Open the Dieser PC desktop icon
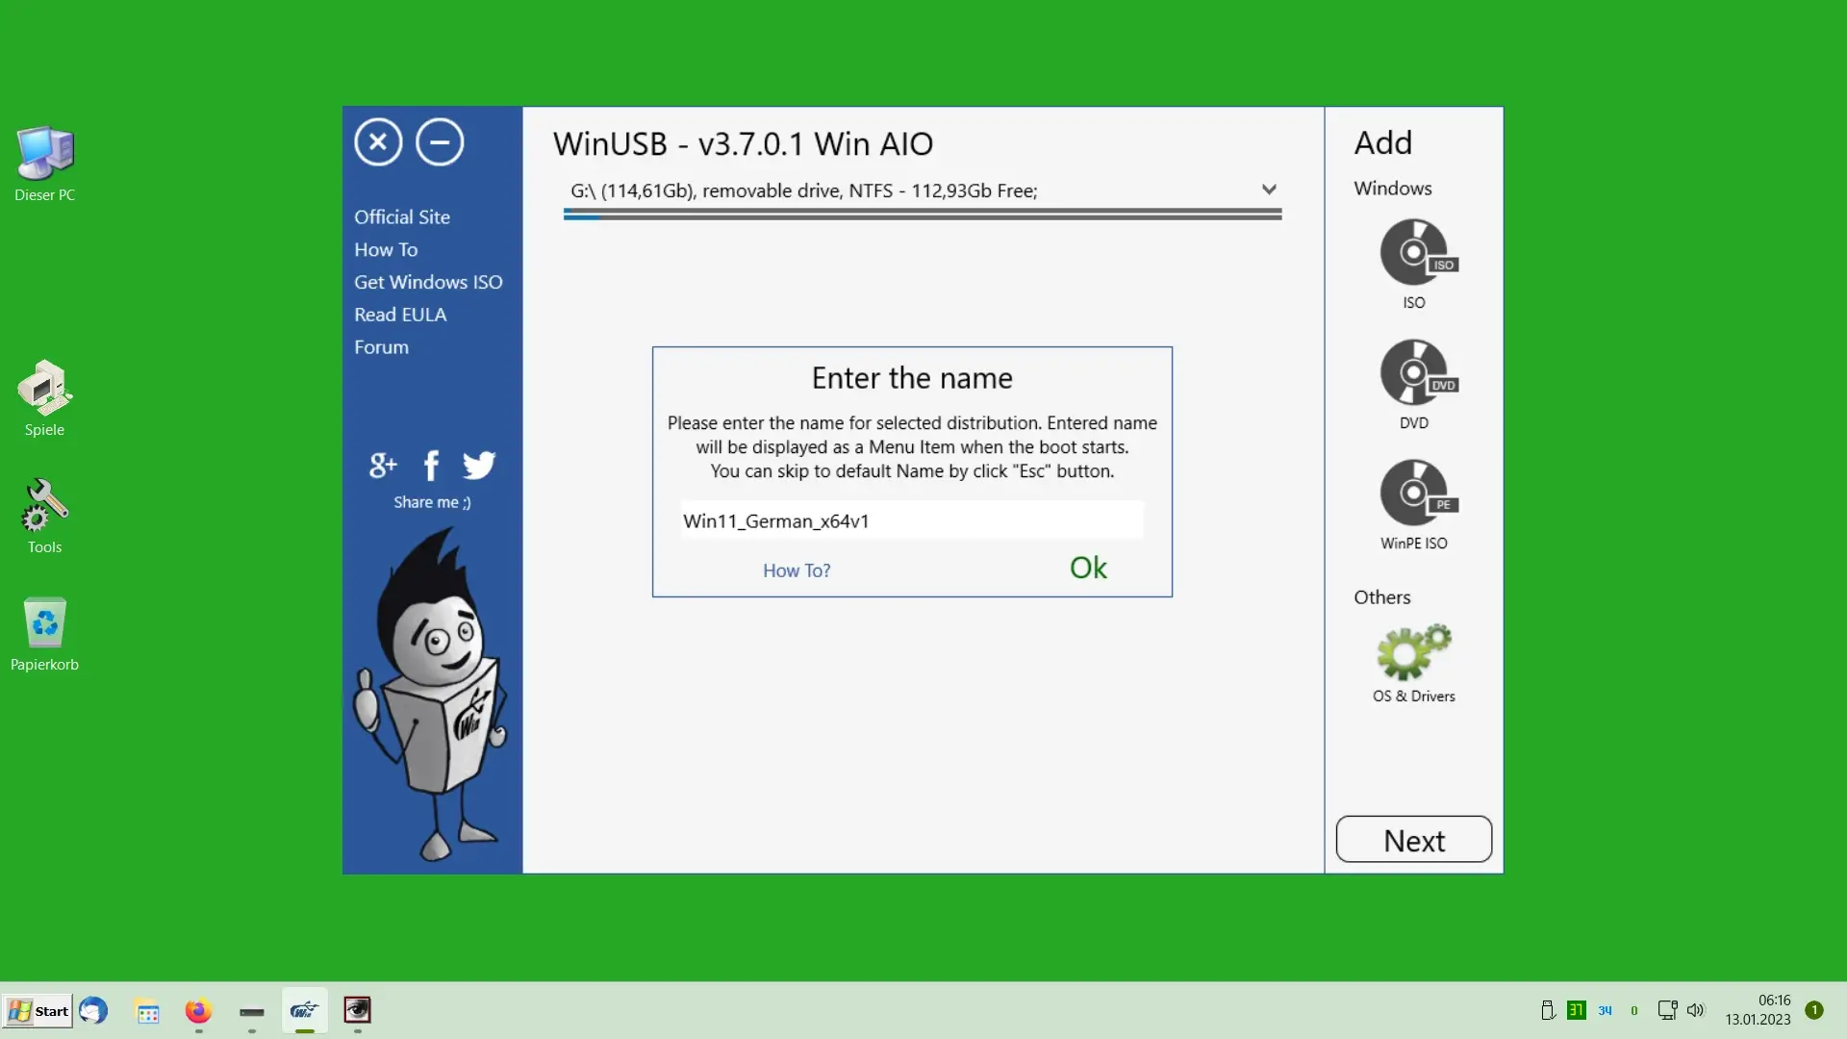The height and width of the screenshot is (1039, 1847). click(x=44, y=164)
